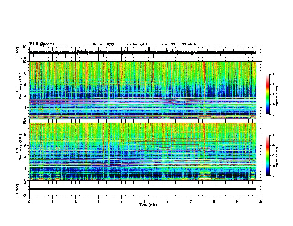Click the 'Time (min)' axis label
293x226 pixels.
pyautogui.click(x=148, y=205)
